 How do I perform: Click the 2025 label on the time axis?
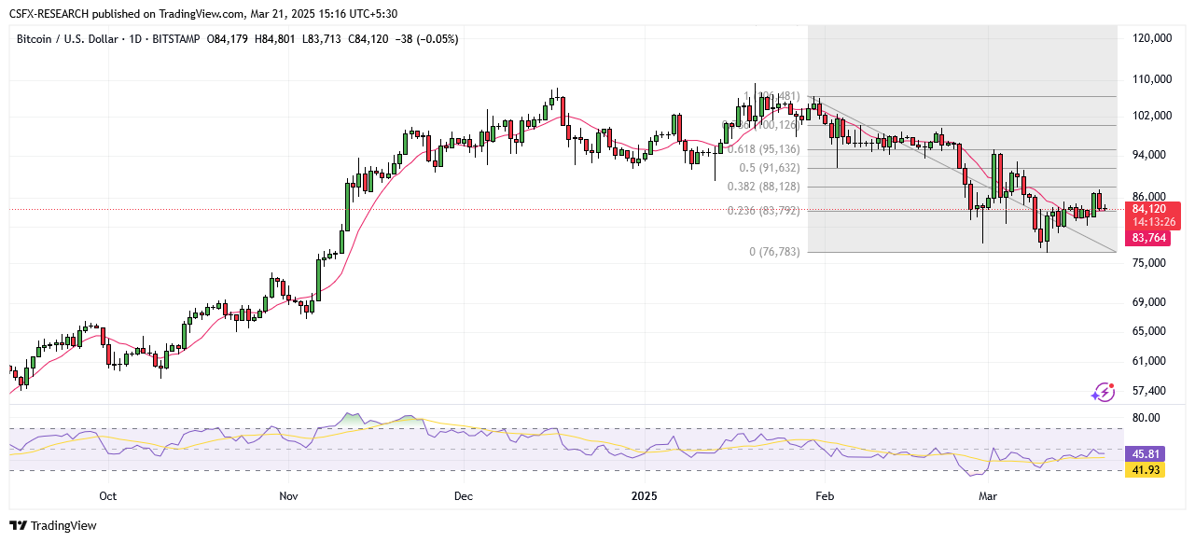(644, 497)
